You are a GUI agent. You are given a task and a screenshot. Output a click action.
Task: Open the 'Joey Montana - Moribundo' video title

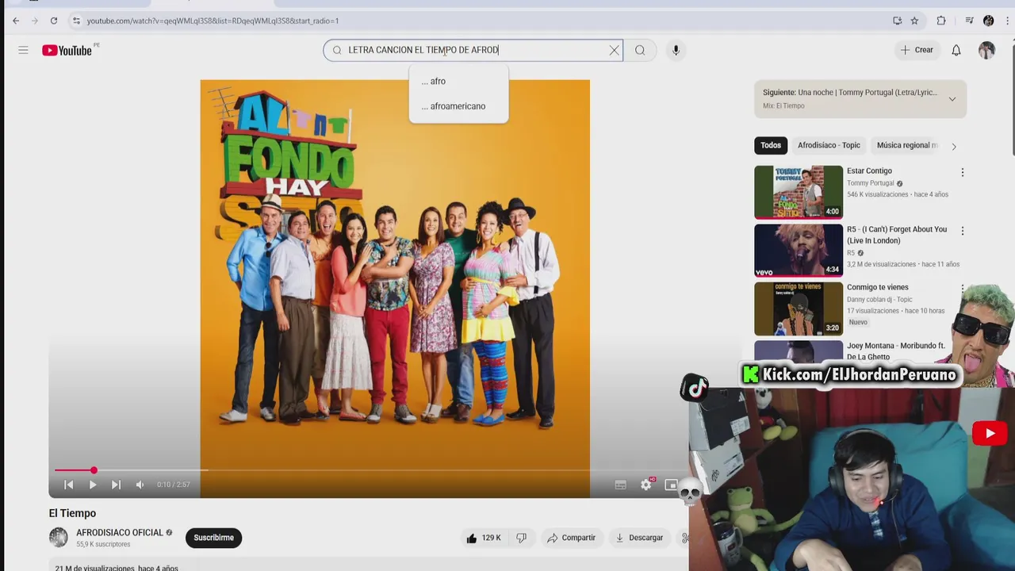(896, 351)
